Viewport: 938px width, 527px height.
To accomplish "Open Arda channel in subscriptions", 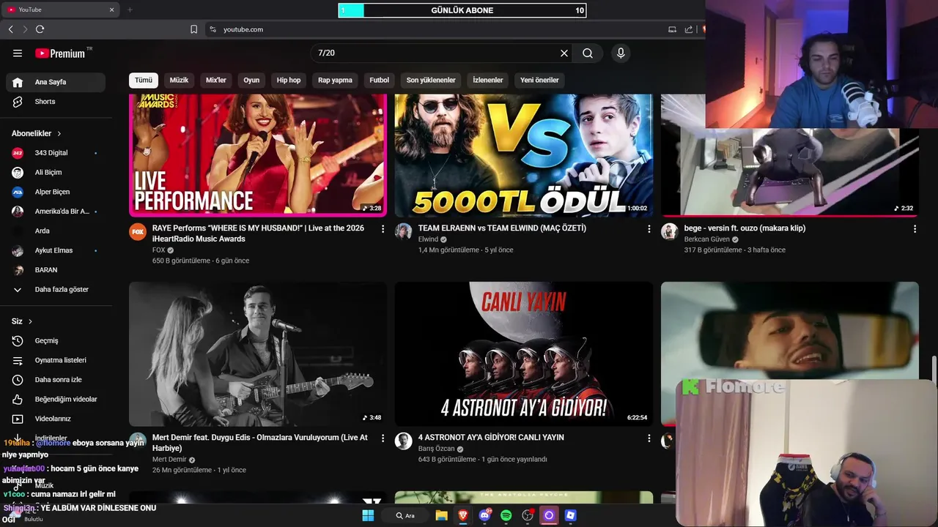I will click(x=56, y=231).
